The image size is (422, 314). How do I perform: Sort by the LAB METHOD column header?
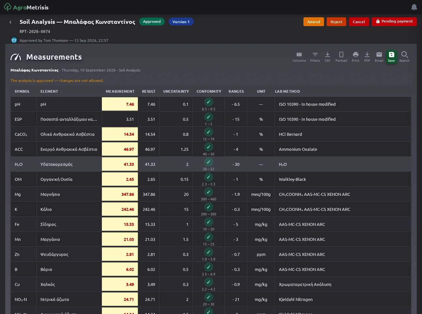pos(287,91)
